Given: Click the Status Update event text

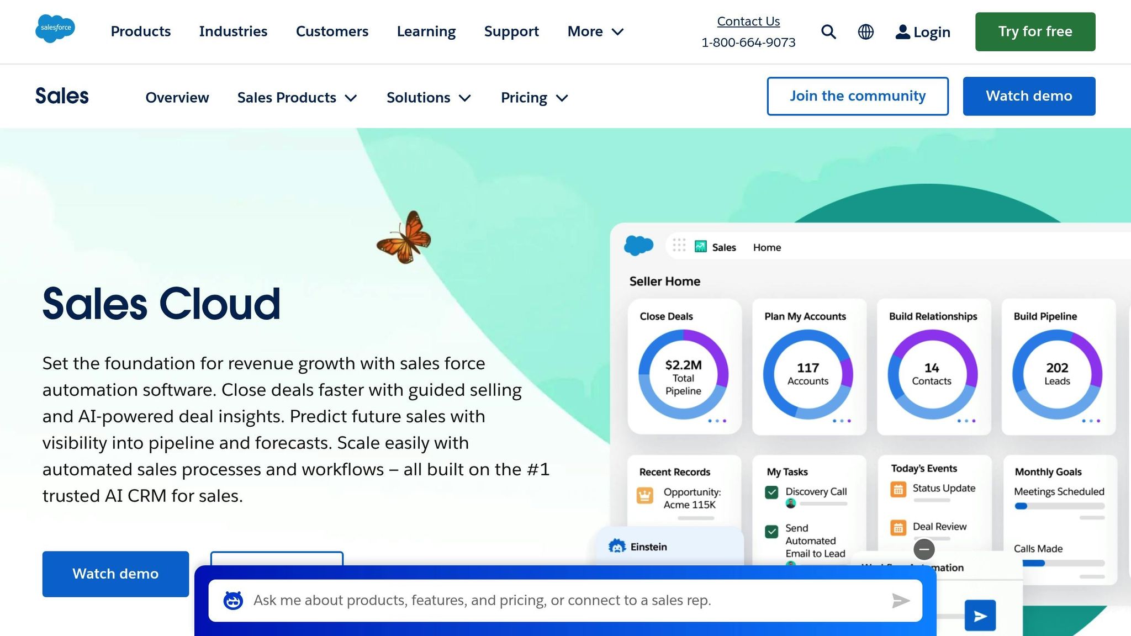Looking at the screenshot, I should click(944, 488).
